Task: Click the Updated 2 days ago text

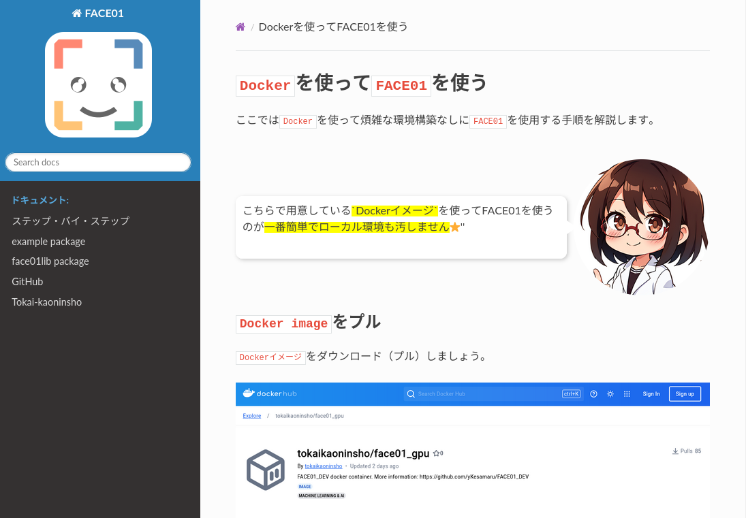Action: [375, 466]
